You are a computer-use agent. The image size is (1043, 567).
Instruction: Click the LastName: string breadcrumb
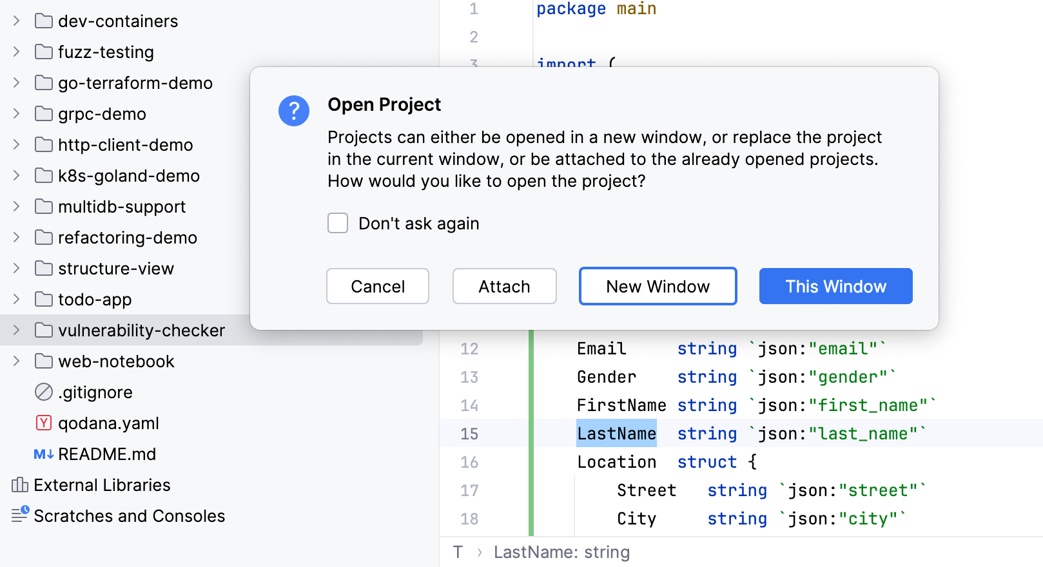click(x=561, y=552)
